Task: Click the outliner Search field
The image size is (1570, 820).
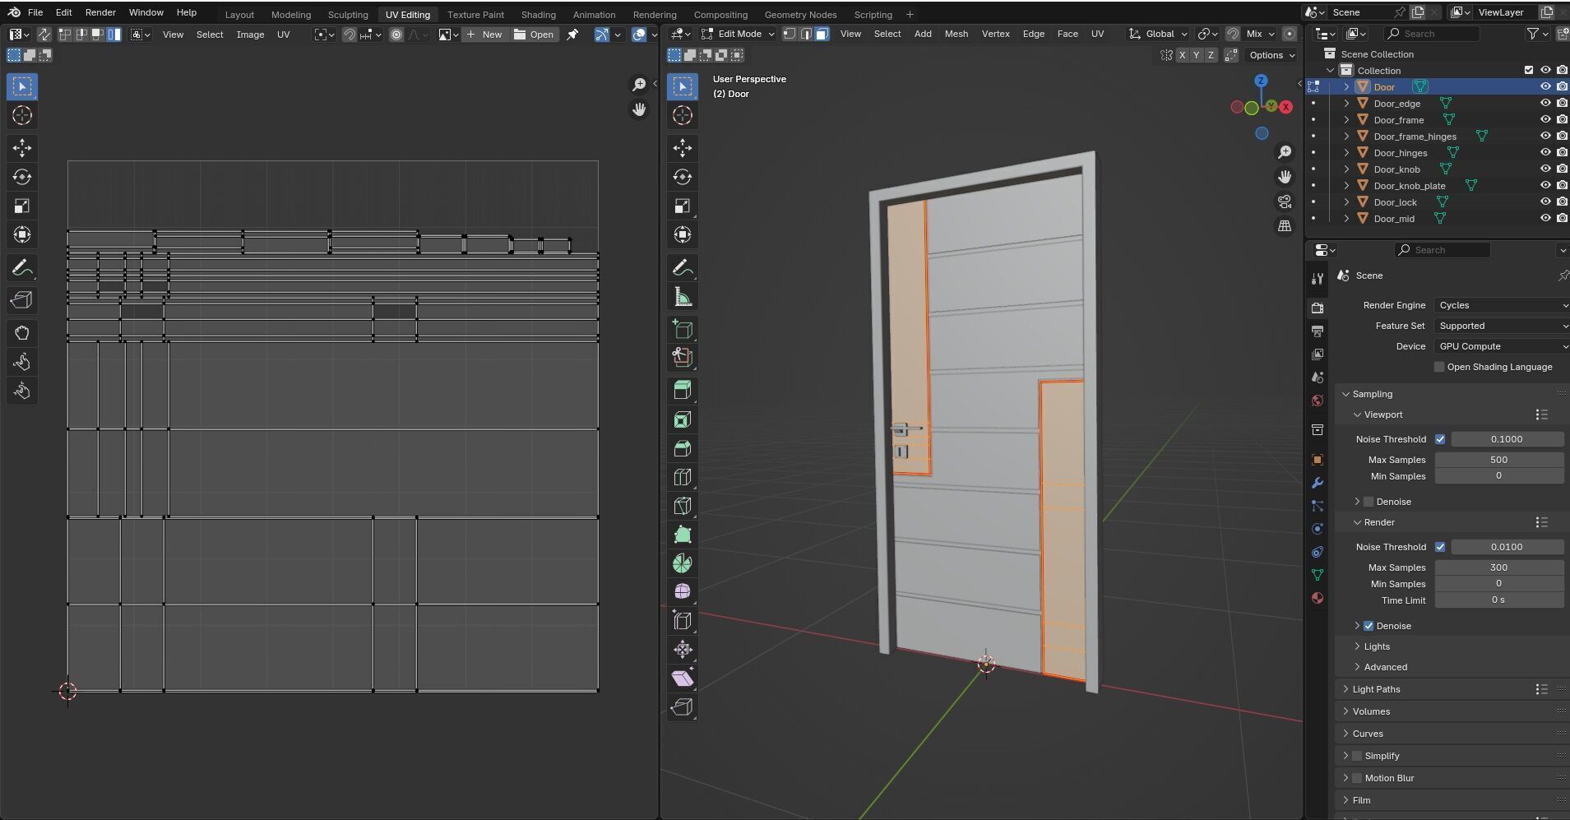Action: [x=1431, y=34]
